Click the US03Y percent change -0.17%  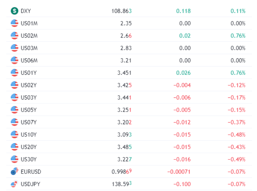pyautogui.click(x=236, y=97)
